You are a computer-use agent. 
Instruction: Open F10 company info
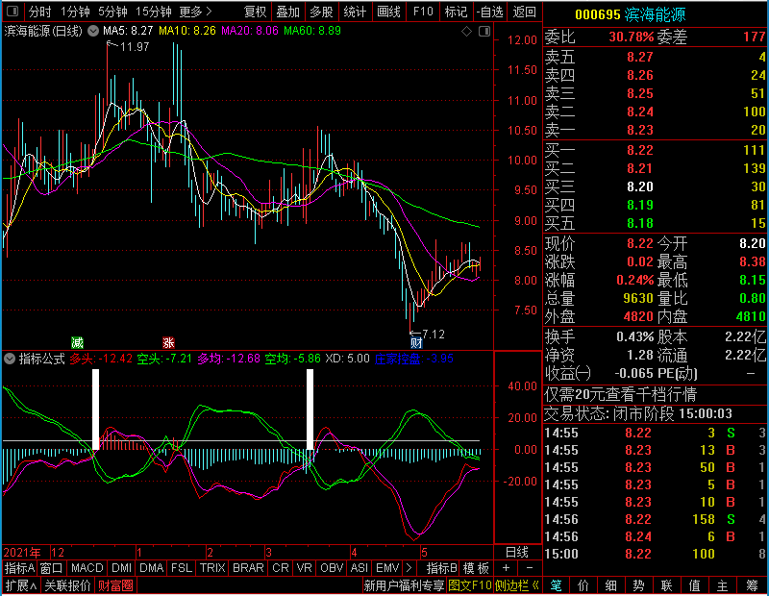coord(423,12)
